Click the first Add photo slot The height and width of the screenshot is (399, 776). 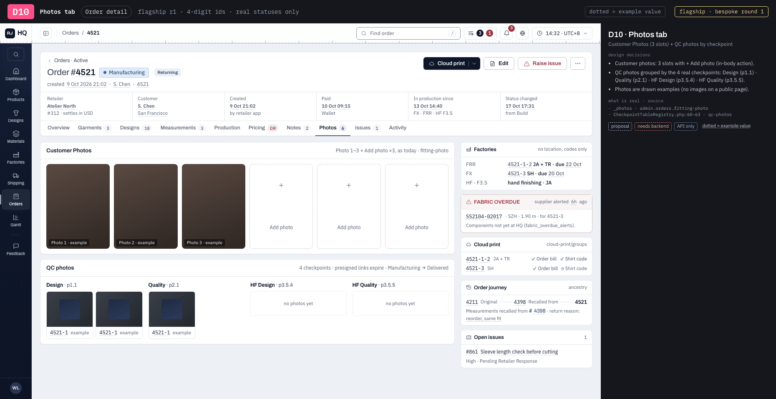click(281, 206)
